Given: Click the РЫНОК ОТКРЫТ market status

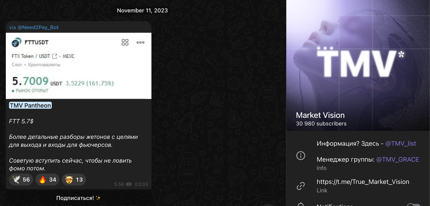Looking at the screenshot, I should coord(30,91).
